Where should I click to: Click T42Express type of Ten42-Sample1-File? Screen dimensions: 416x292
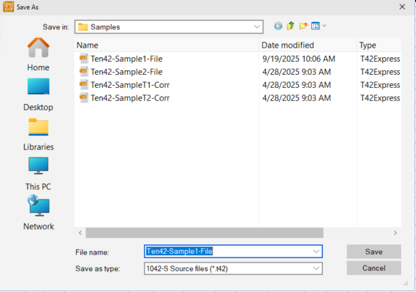pyautogui.click(x=380, y=59)
